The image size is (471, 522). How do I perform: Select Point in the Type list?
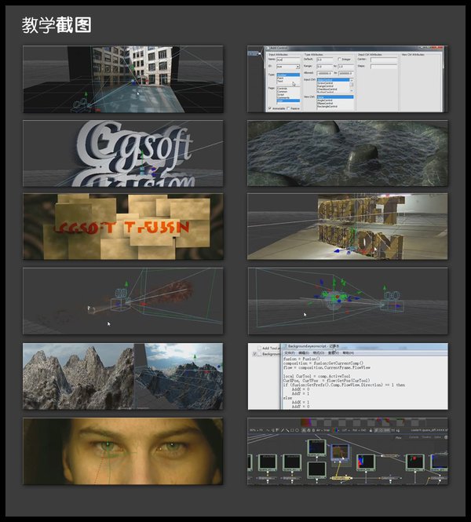click(288, 78)
